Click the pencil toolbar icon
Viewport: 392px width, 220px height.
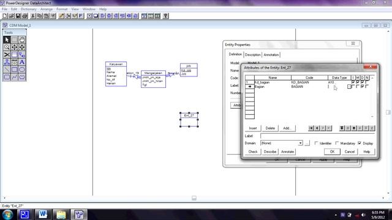click(x=61, y=16)
